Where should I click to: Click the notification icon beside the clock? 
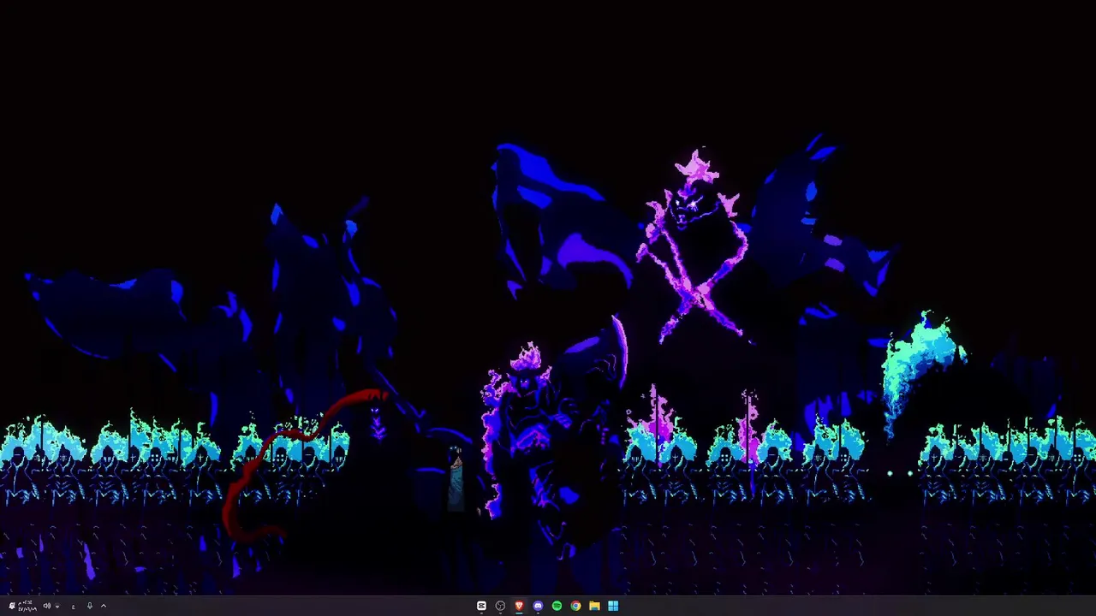[12, 606]
